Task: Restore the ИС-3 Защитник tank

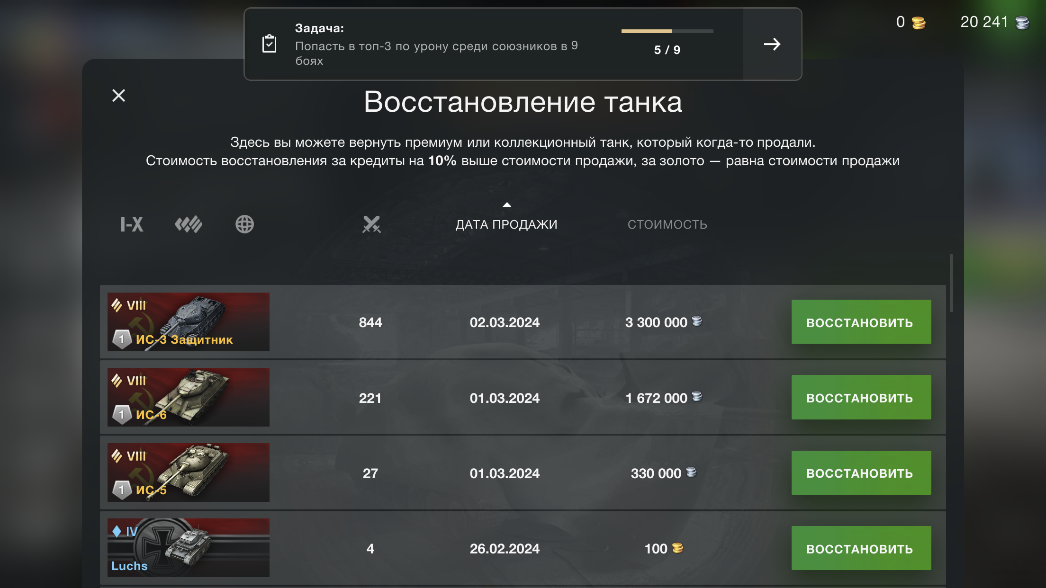Action: pos(861,322)
